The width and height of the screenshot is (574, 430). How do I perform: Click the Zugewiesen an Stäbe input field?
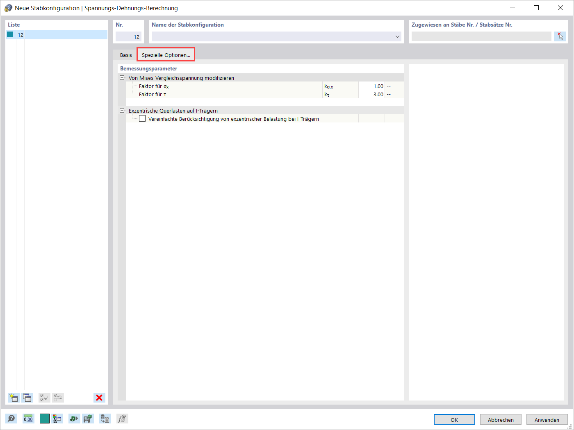coord(481,36)
